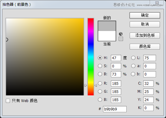Click the Lab a field showing 0
The image size is (166, 118).
pos(149,66)
